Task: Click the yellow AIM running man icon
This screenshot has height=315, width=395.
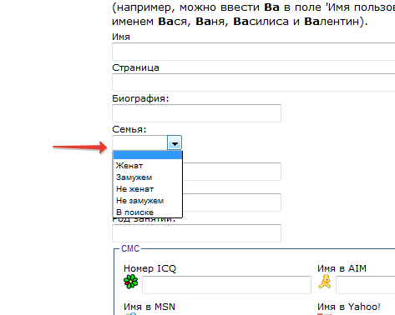Action: click(x=325, y=282)
